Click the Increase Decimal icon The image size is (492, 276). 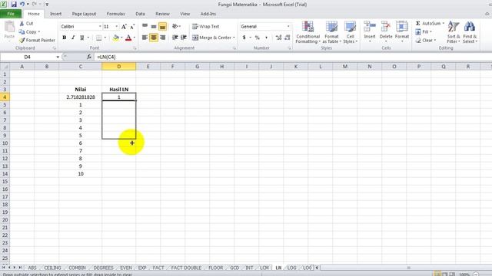[x=278, y=38]
